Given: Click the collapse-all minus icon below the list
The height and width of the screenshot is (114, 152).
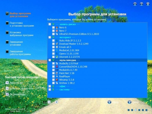Looking at the screenshot, I should [x=49, y=102].
